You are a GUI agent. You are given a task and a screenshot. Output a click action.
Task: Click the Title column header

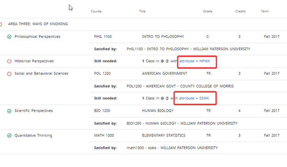(x=142, y=11)
